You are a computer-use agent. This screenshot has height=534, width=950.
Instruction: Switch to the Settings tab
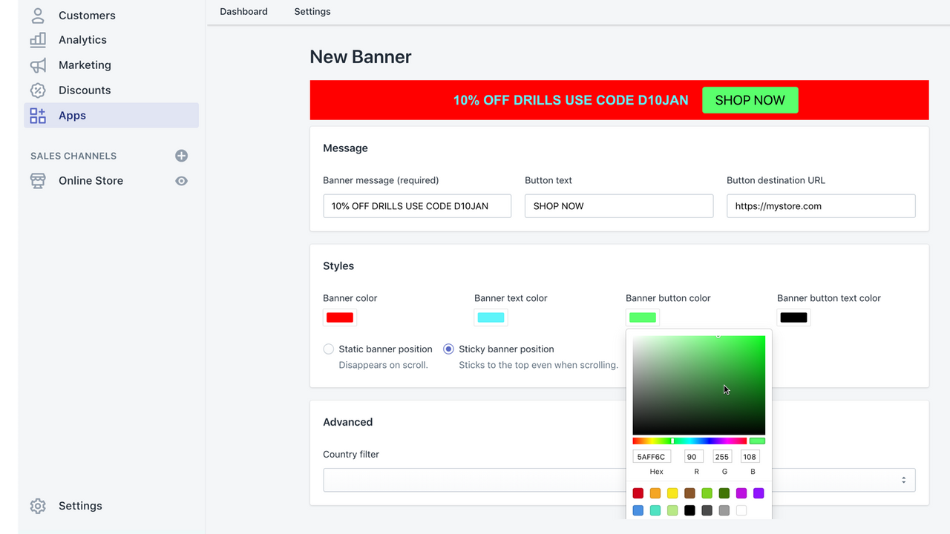tap(312, 11)
